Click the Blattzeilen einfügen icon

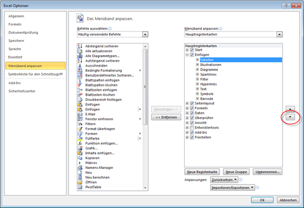coord(80,90)
